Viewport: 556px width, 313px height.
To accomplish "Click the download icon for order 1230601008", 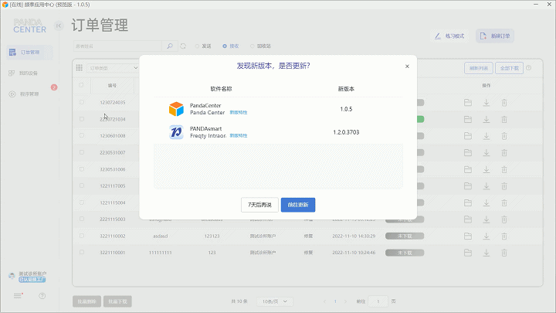I will pyautogui.click(x=486, y=136).
